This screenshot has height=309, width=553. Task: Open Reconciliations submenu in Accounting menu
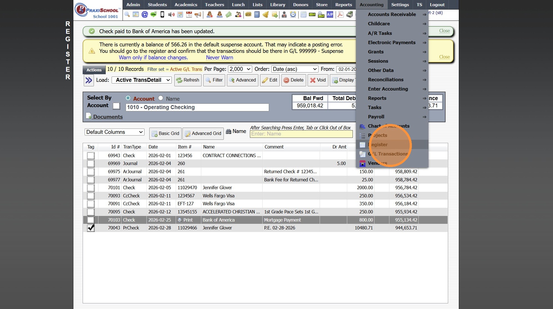tap(386, 80)
